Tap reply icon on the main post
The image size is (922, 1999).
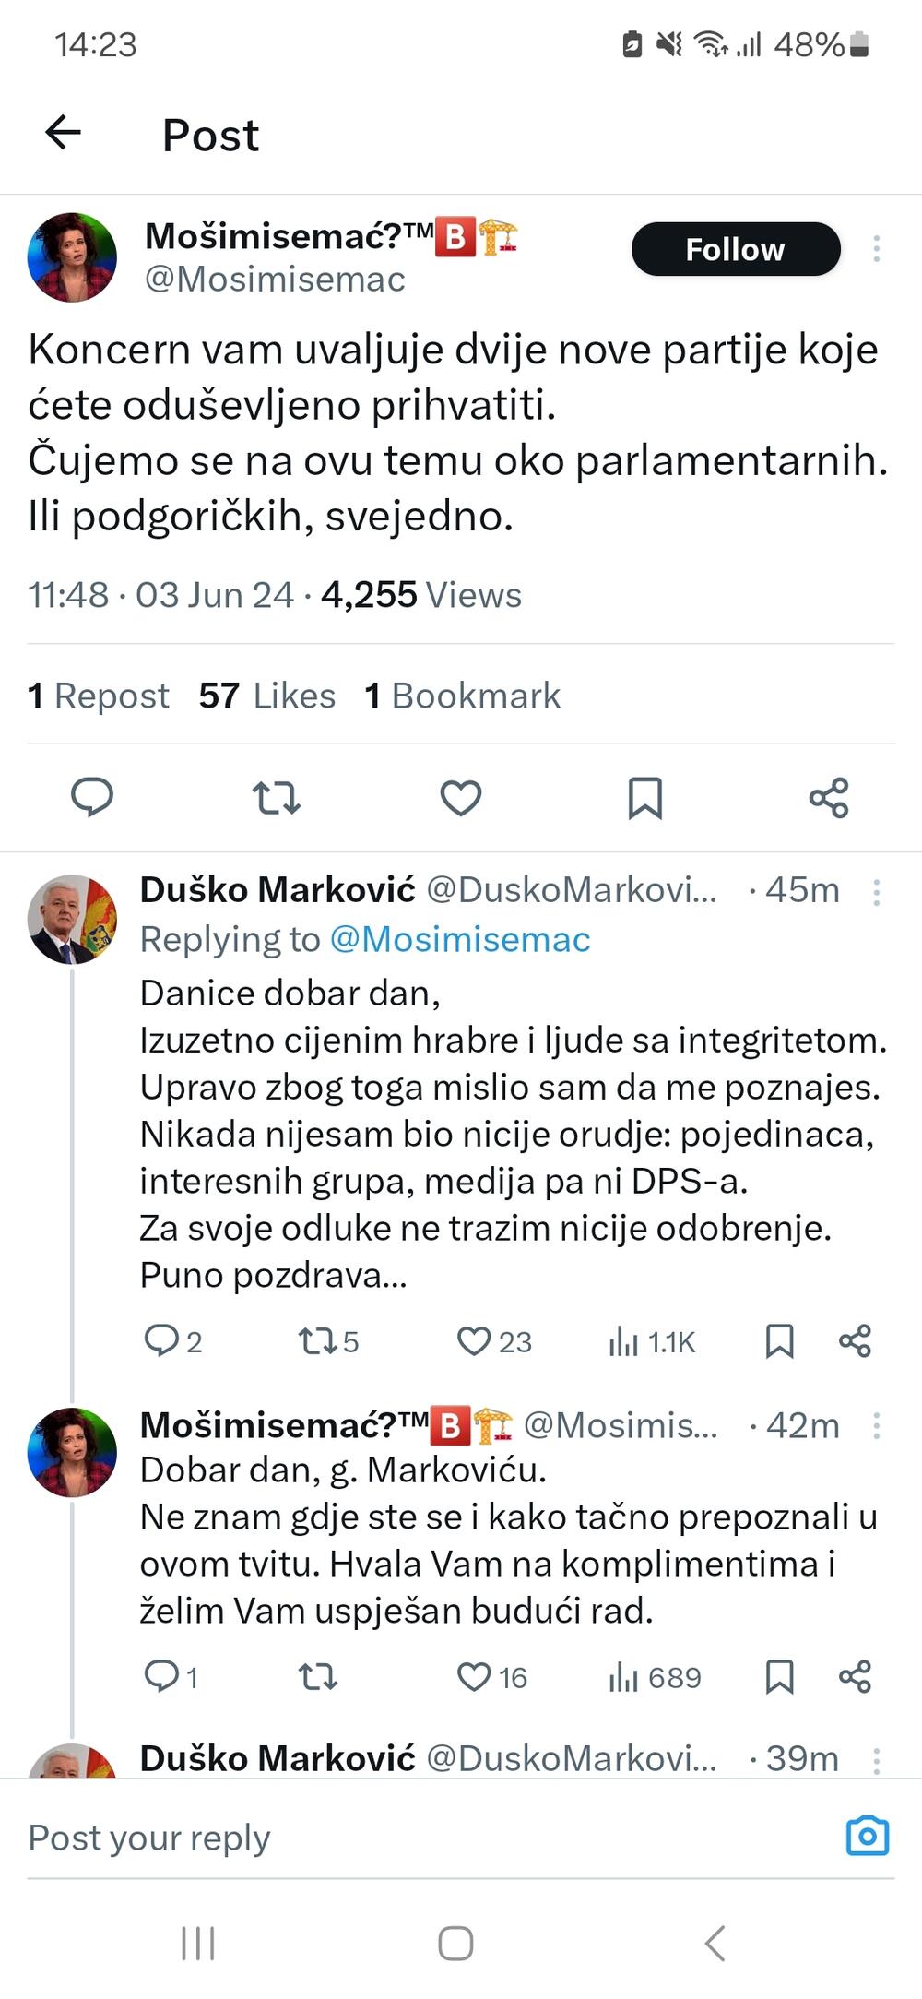(x=92, y=797)
